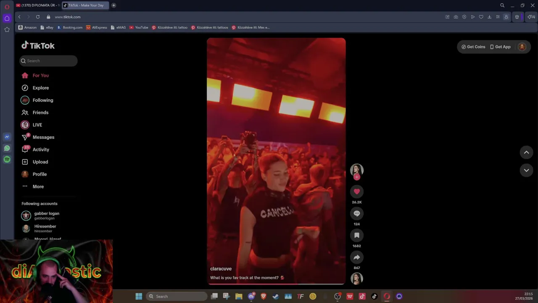Open the eBay bookmark
The image size is (538, 303).
tap(47, 27)
